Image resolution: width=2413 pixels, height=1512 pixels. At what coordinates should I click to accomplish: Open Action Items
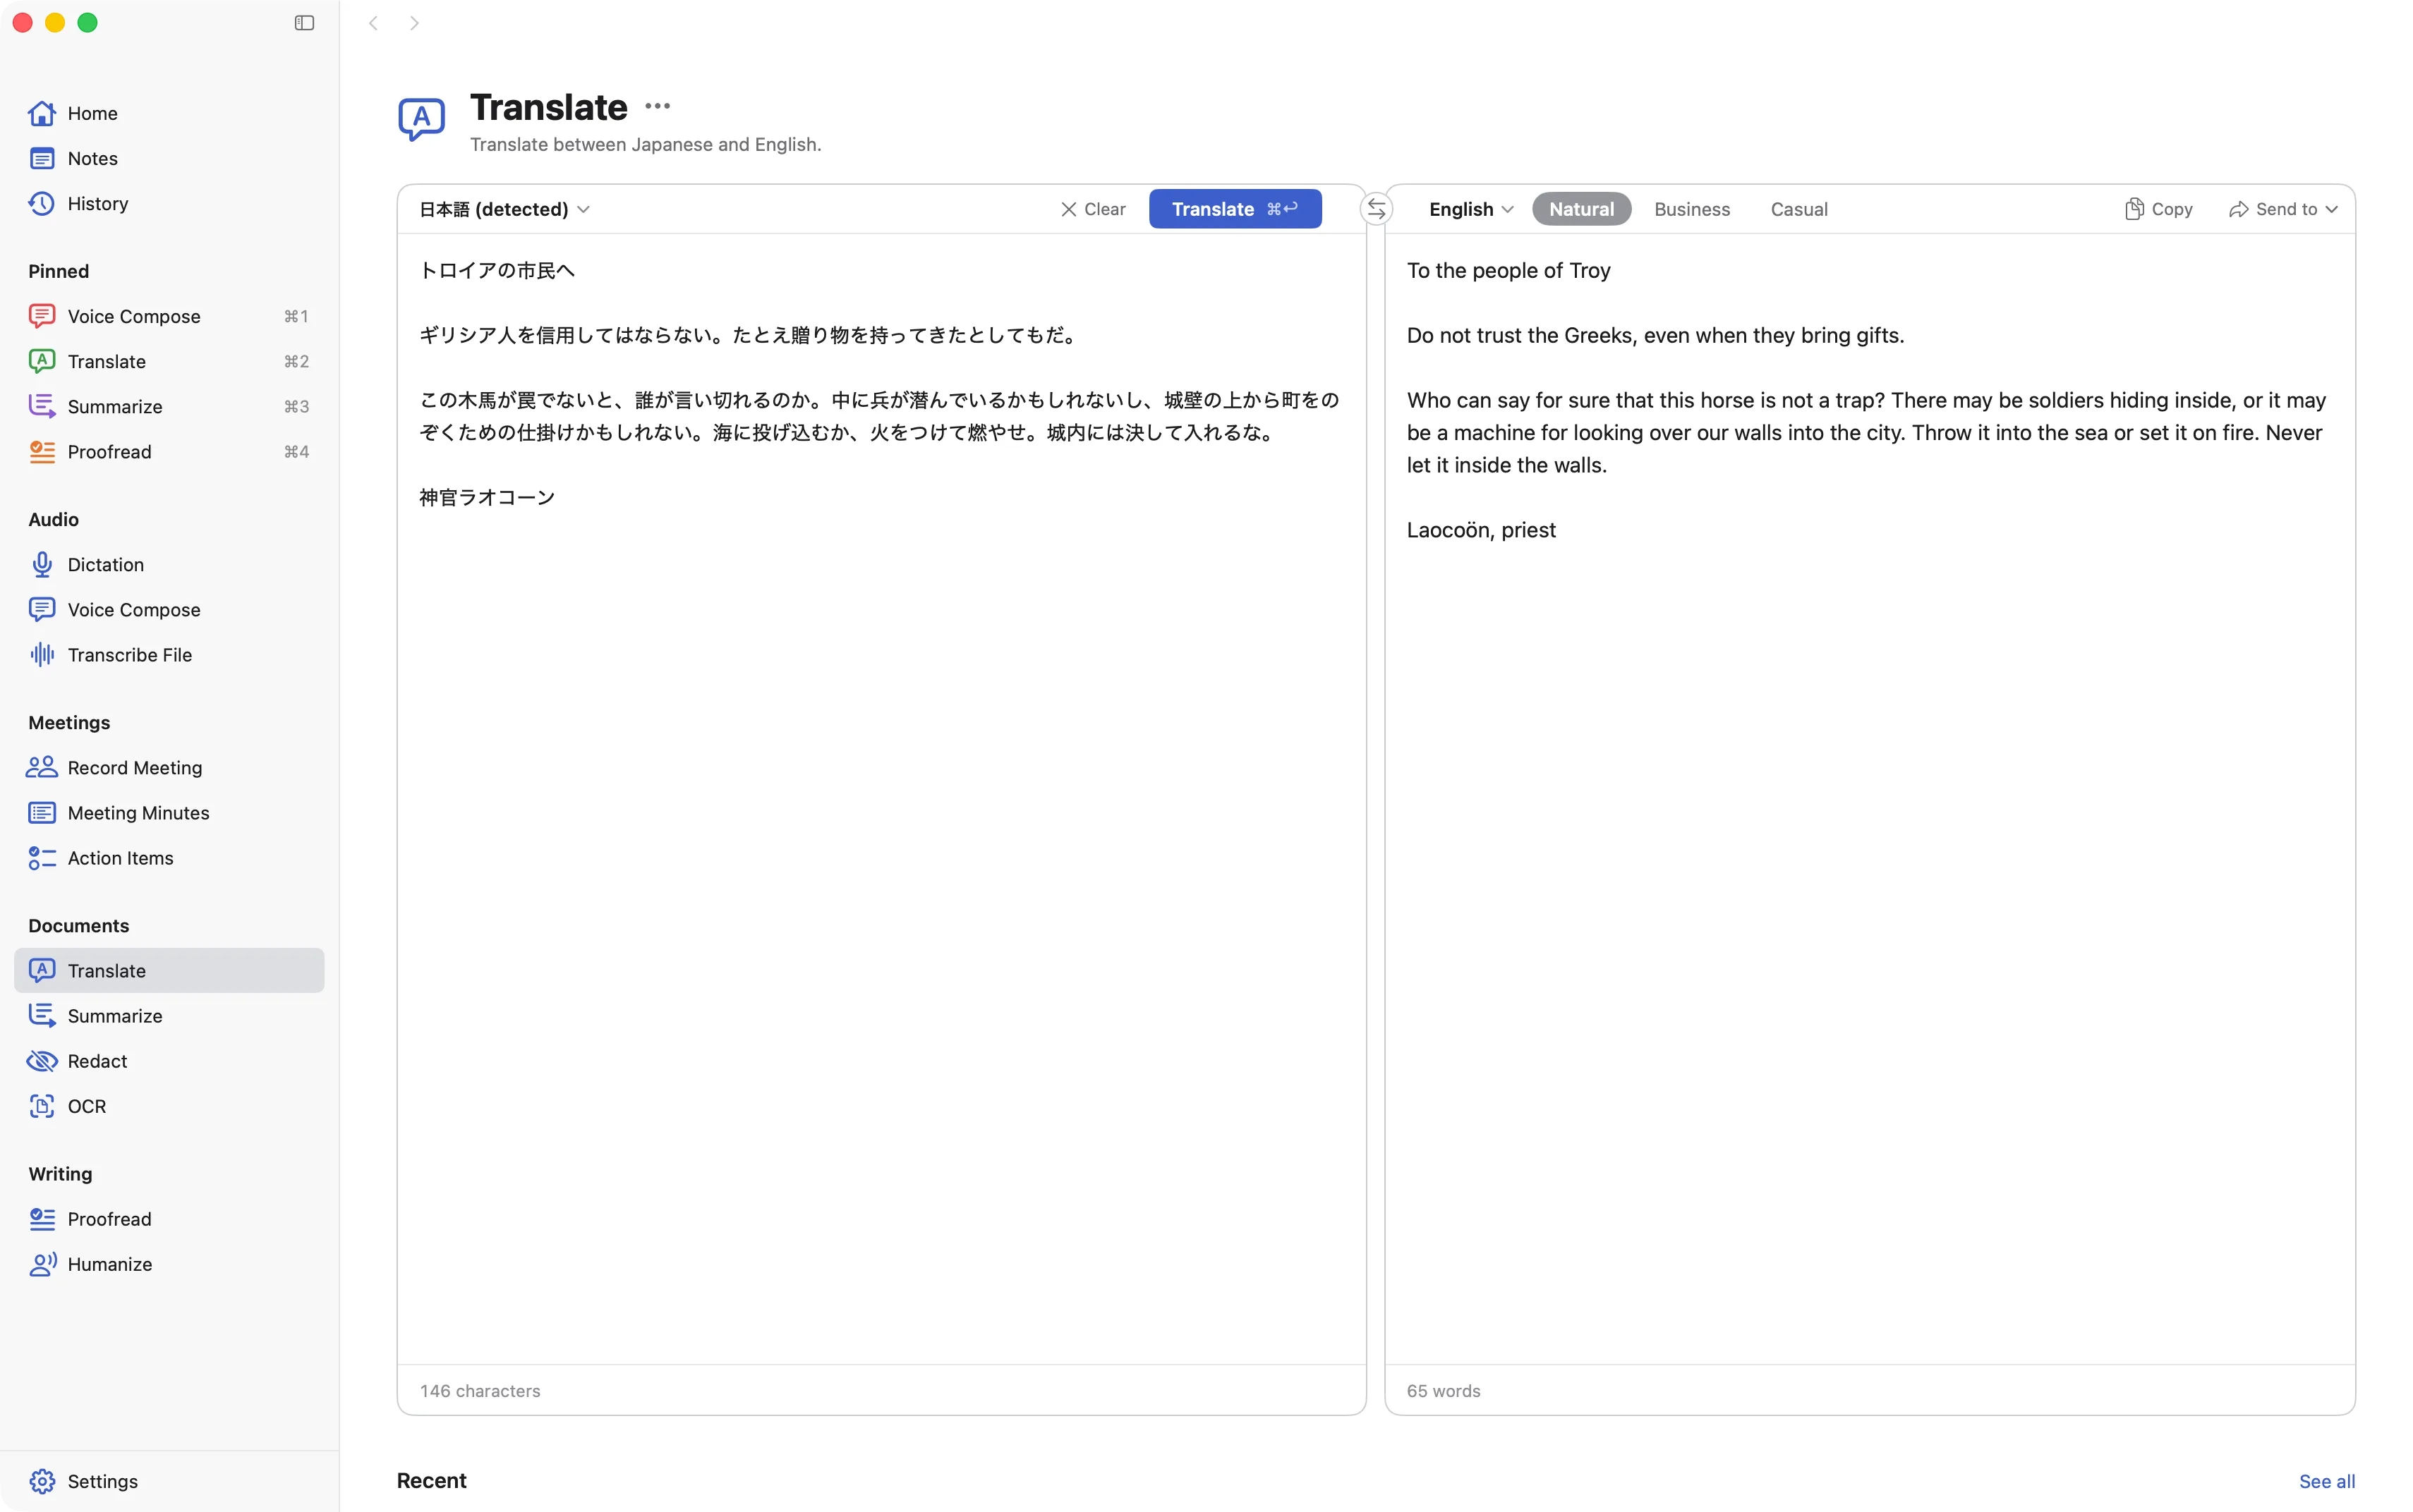point(169,857)
